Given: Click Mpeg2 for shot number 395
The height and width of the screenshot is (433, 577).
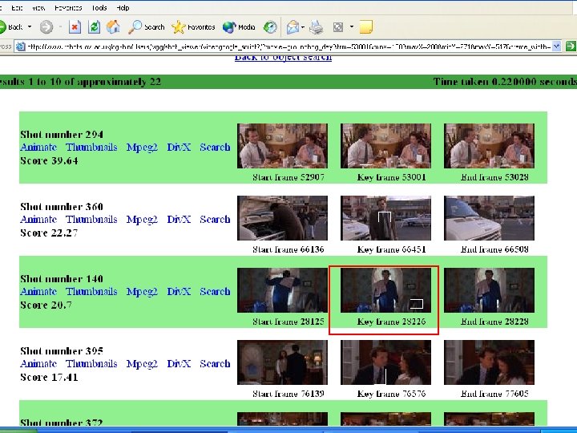Looking at the screenshot, I should pos(142,364).
